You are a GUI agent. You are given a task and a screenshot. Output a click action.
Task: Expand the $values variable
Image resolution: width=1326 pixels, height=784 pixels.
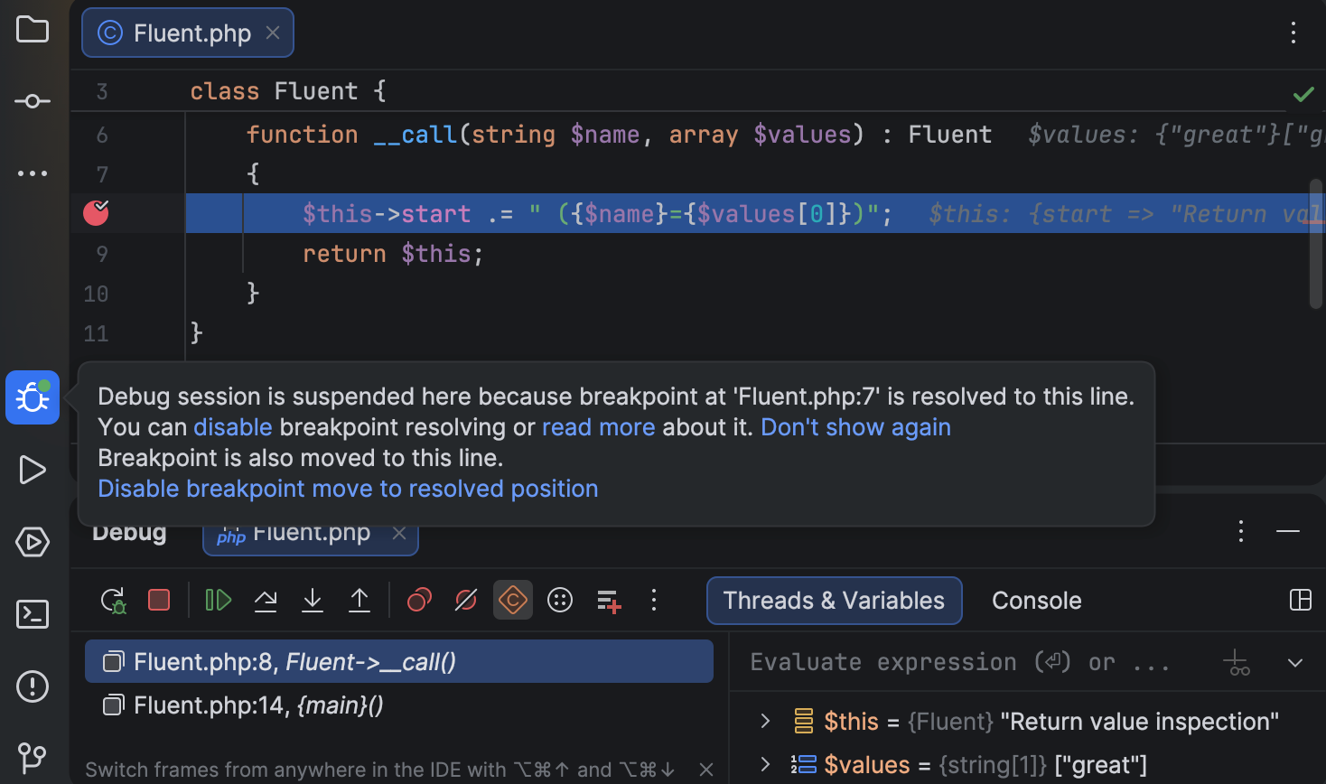[765, 764]
